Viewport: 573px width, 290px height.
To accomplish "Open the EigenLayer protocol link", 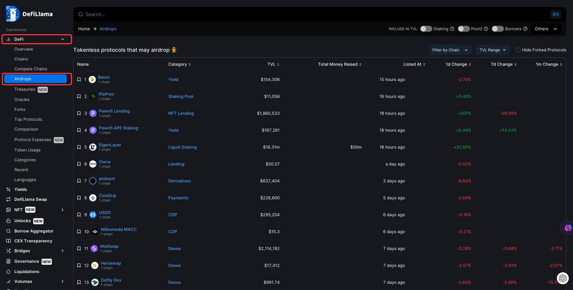I will click(x=110, y=145).
